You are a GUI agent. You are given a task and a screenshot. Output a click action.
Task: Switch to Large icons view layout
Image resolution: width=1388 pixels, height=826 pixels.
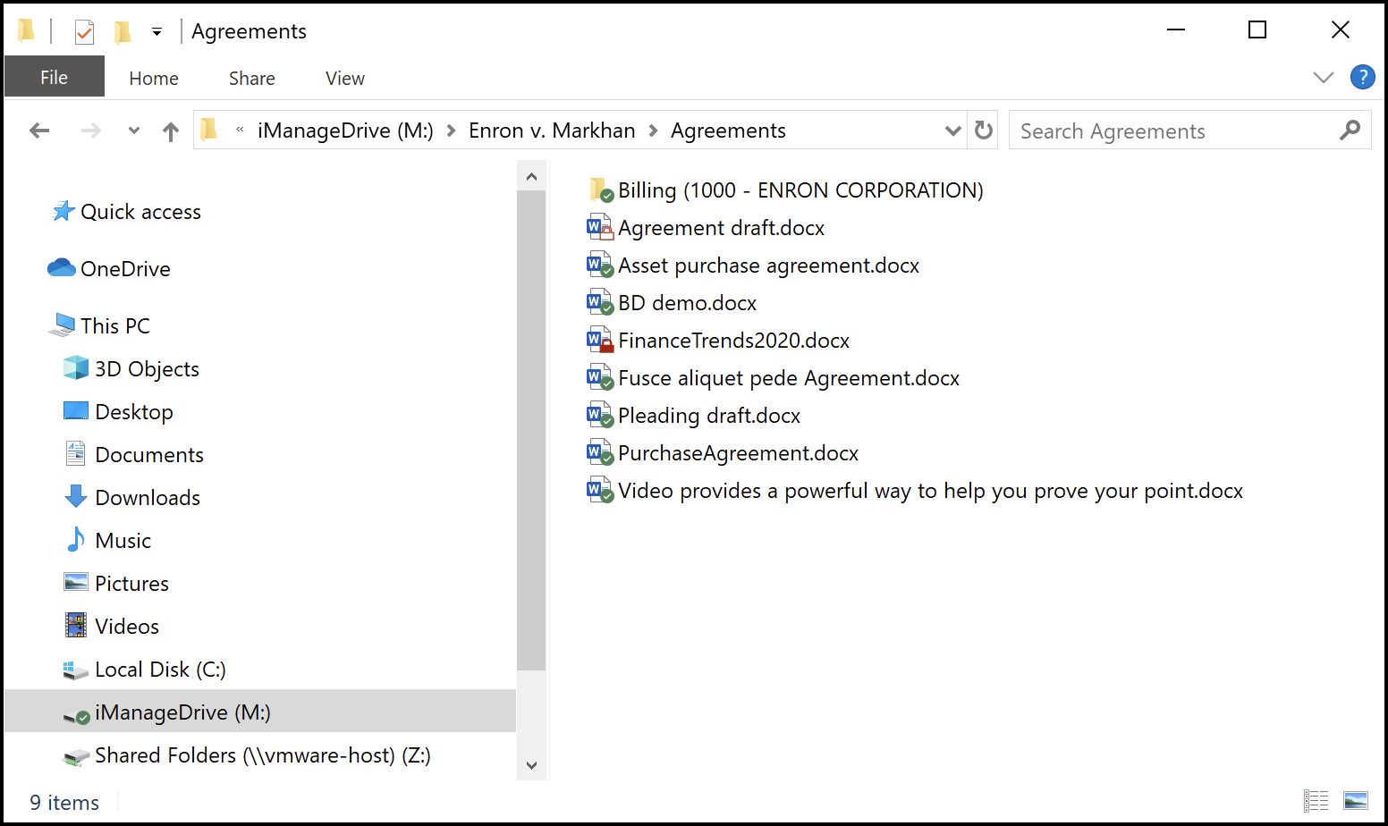click(1356, 800)
